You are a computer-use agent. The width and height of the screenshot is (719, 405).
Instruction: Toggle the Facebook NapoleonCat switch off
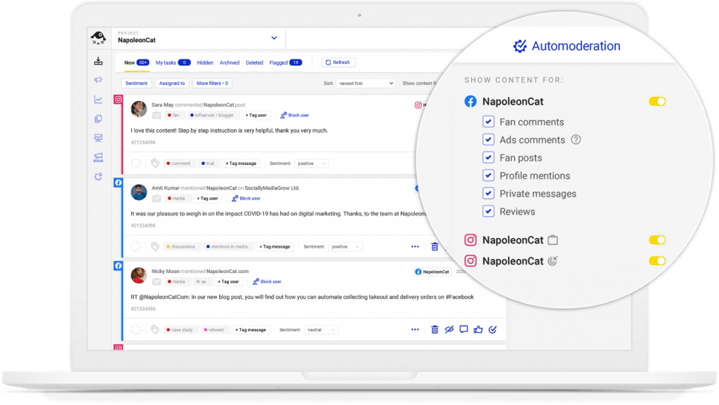pyautogui.click(x=657, y=101)
